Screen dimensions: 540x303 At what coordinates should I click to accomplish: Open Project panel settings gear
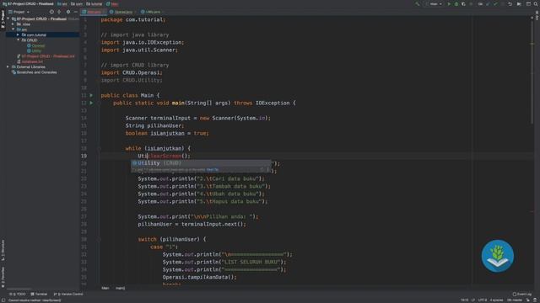[x=67, y=12]
